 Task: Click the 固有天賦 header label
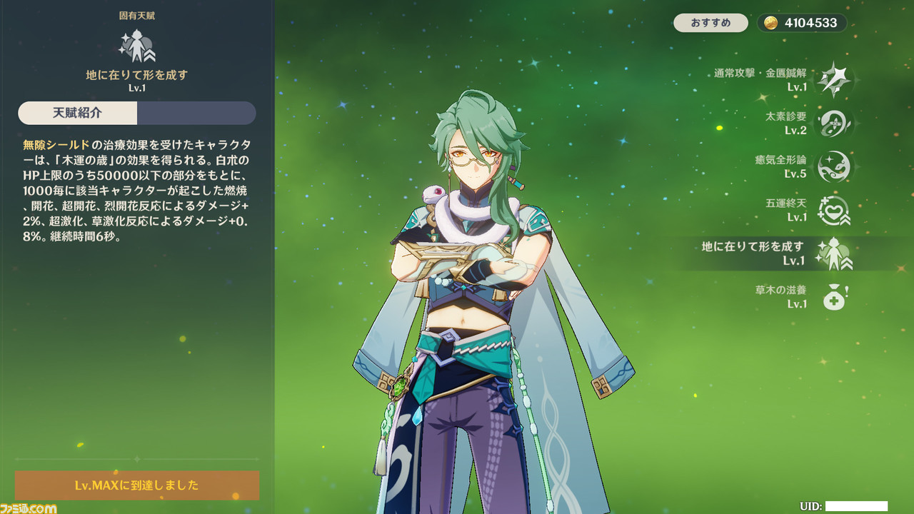click(x=136, y=15)
